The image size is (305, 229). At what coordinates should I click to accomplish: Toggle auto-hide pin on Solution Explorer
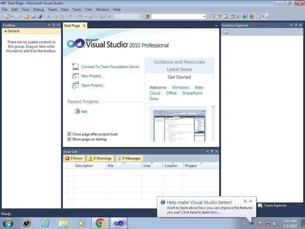click(x=296, y=25)
